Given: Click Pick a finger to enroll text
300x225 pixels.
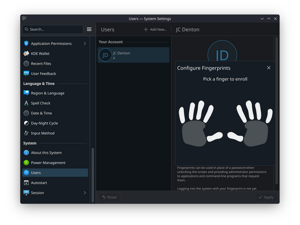Looking at the screenshot, I should pyautogui.click(x=225, y=79).
